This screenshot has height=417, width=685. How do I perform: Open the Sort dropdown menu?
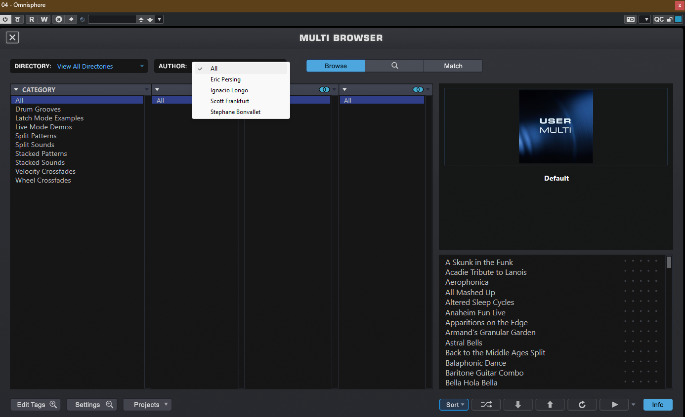tap(454, 405)
